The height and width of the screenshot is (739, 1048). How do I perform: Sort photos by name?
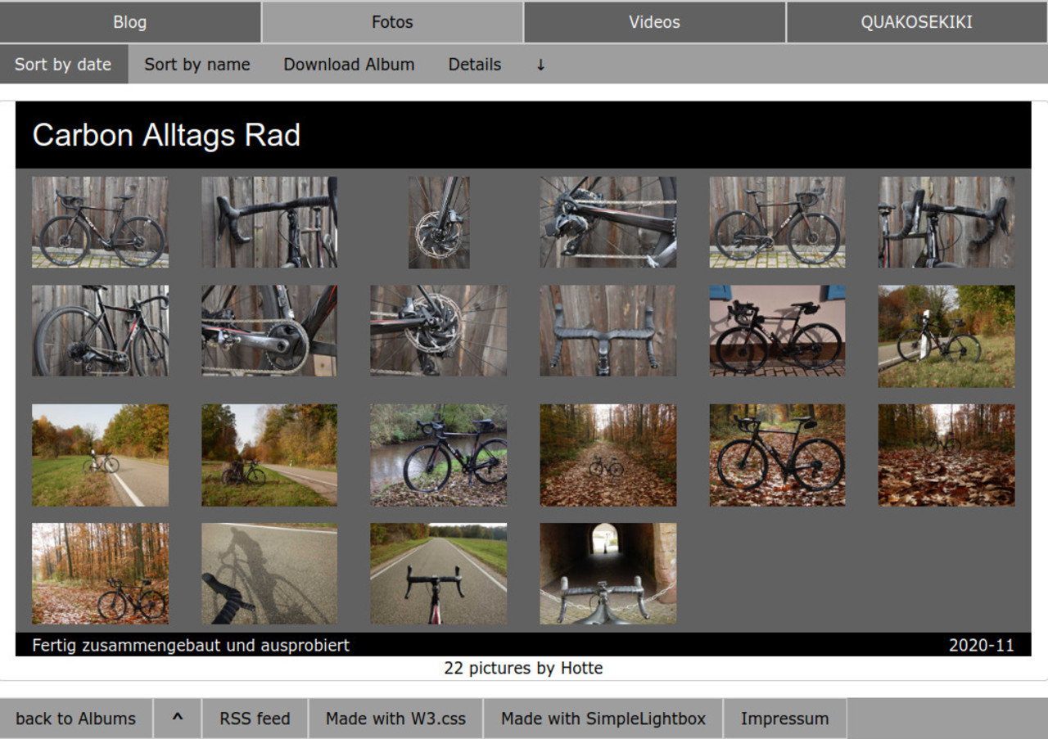point(197,65)
